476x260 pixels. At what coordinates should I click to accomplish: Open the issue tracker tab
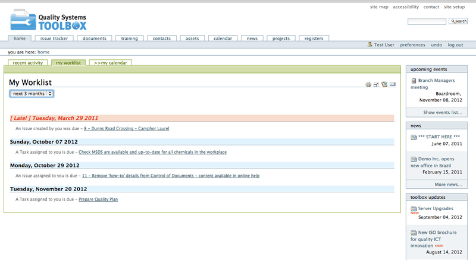pos(54,39)
